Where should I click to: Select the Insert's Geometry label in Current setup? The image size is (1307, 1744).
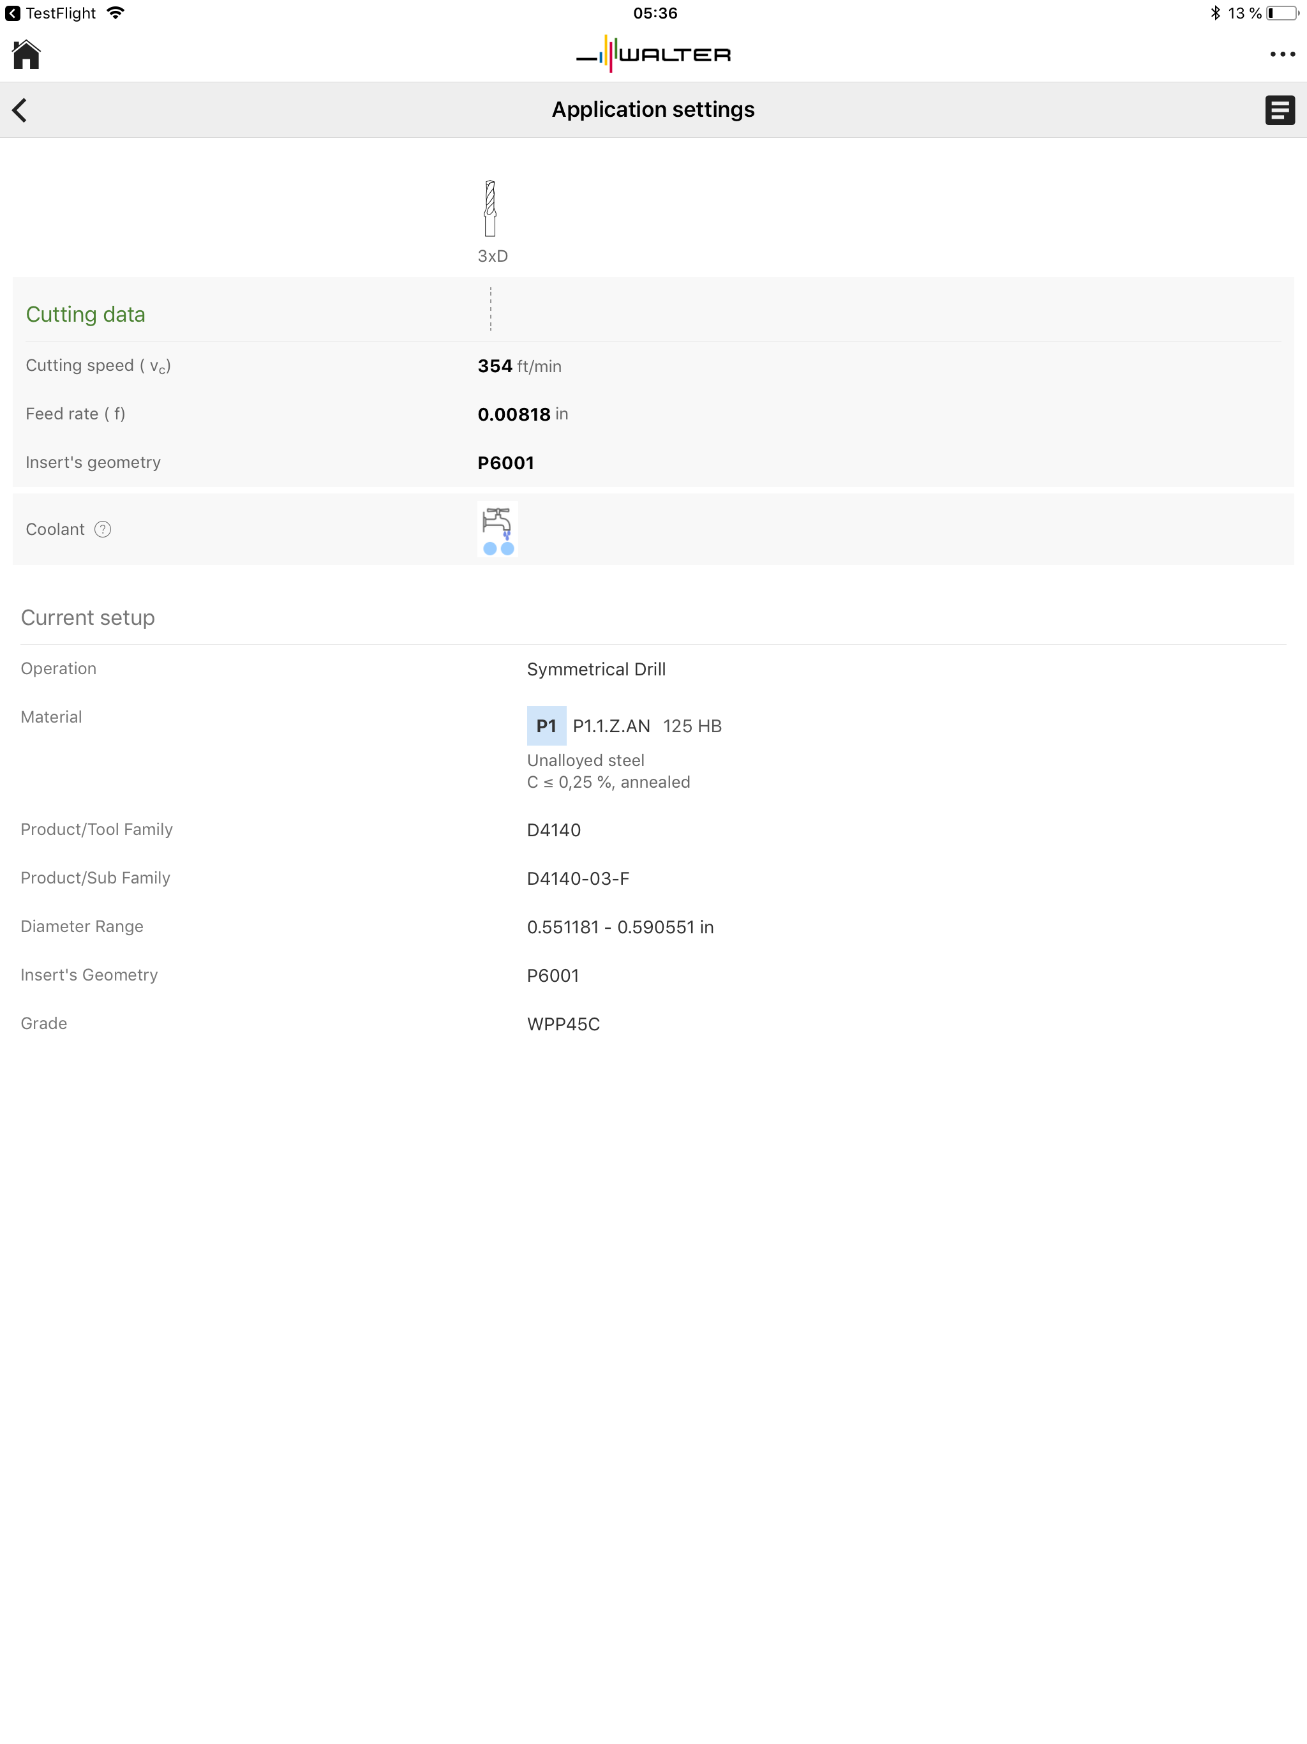click(x=89, y=975)
